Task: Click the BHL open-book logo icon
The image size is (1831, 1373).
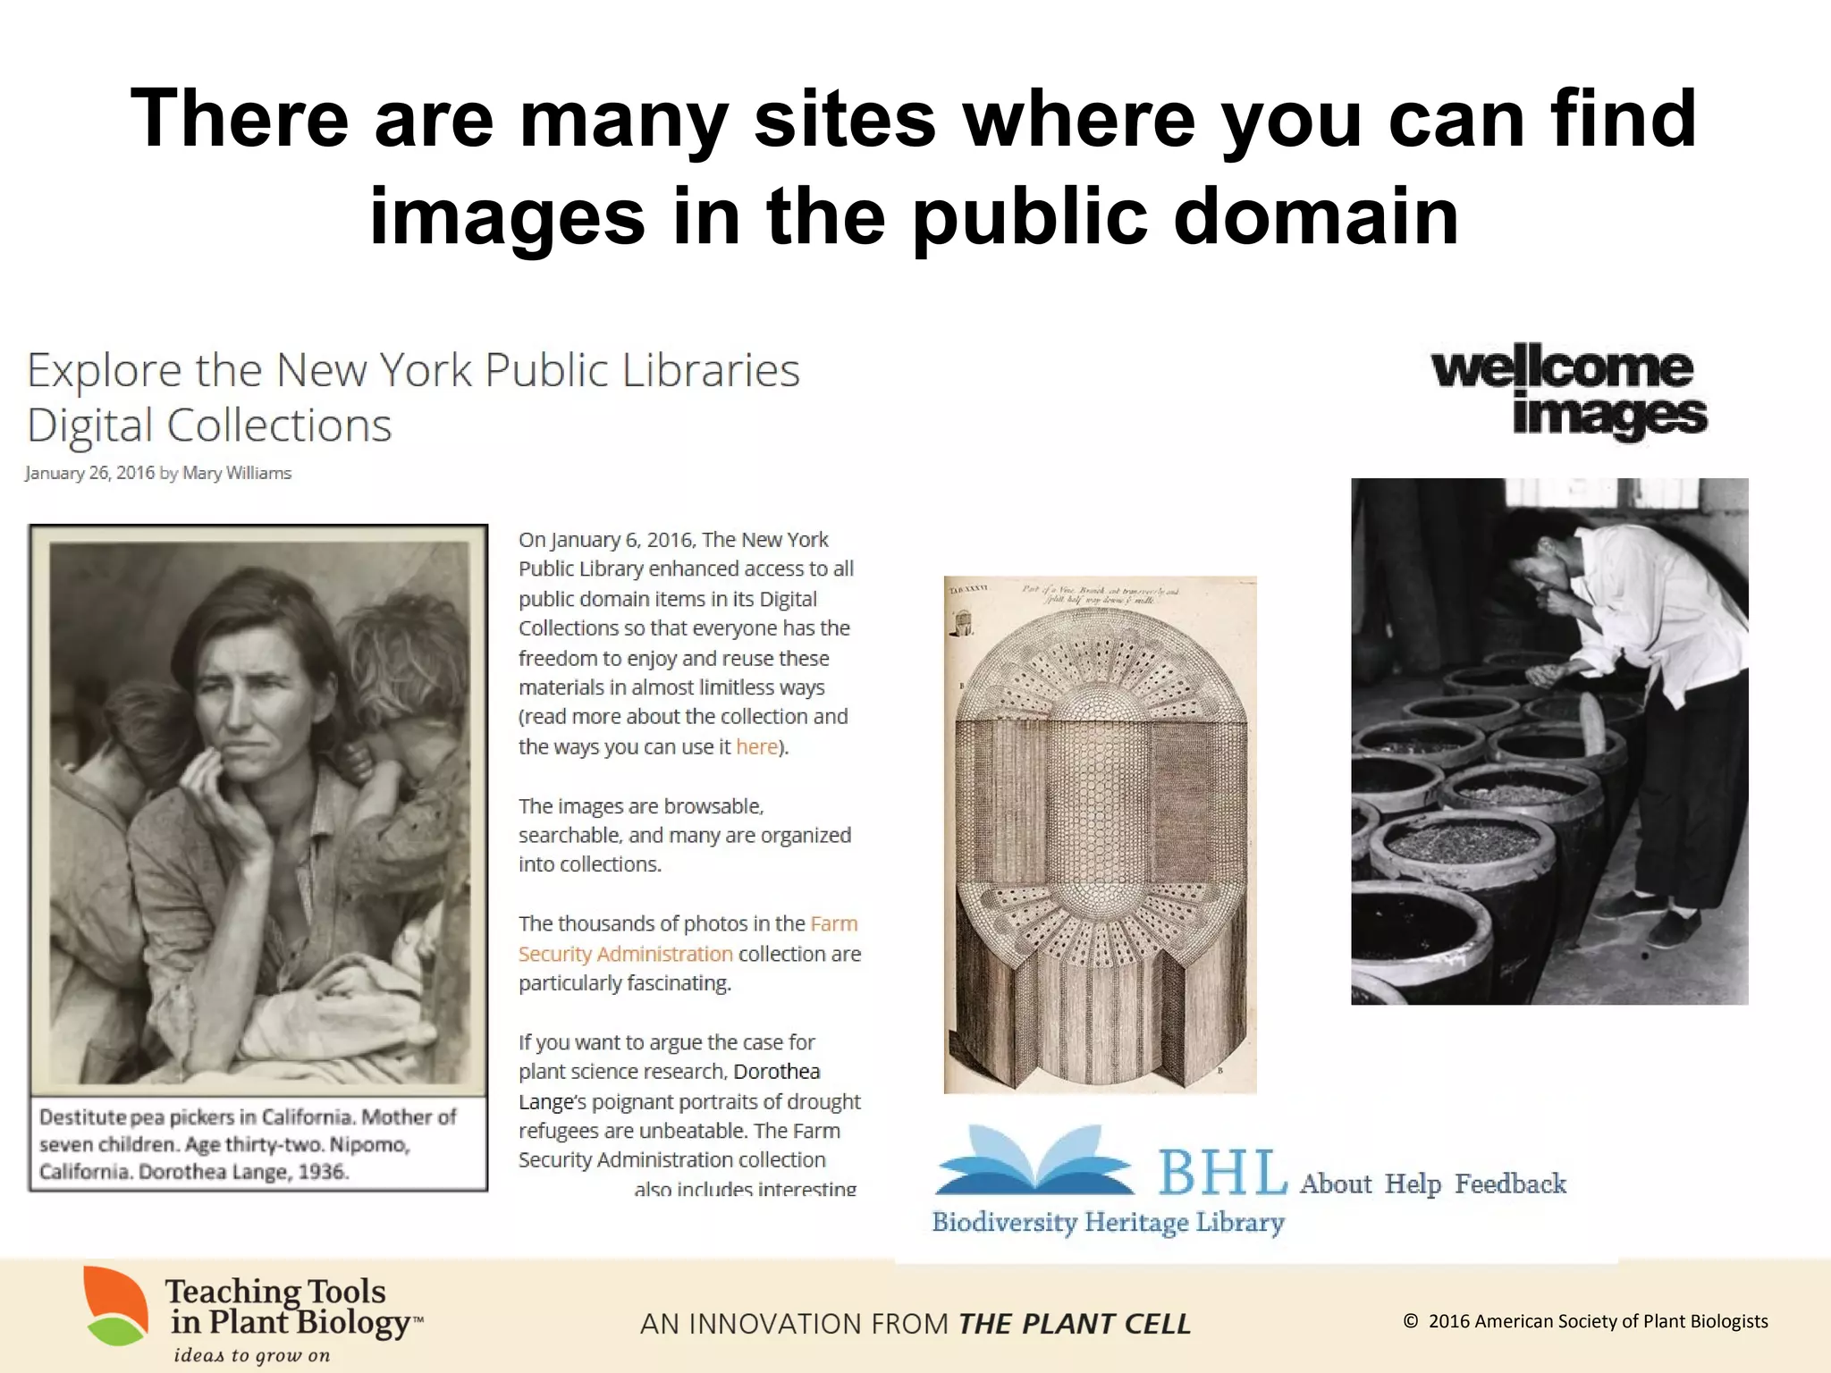Action: click(1034, 1160)
